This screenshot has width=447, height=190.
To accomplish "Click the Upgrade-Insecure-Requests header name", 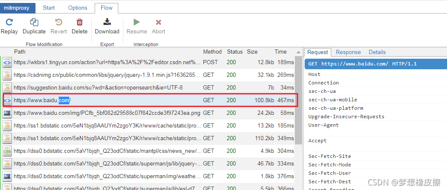I will click(346, 117).
